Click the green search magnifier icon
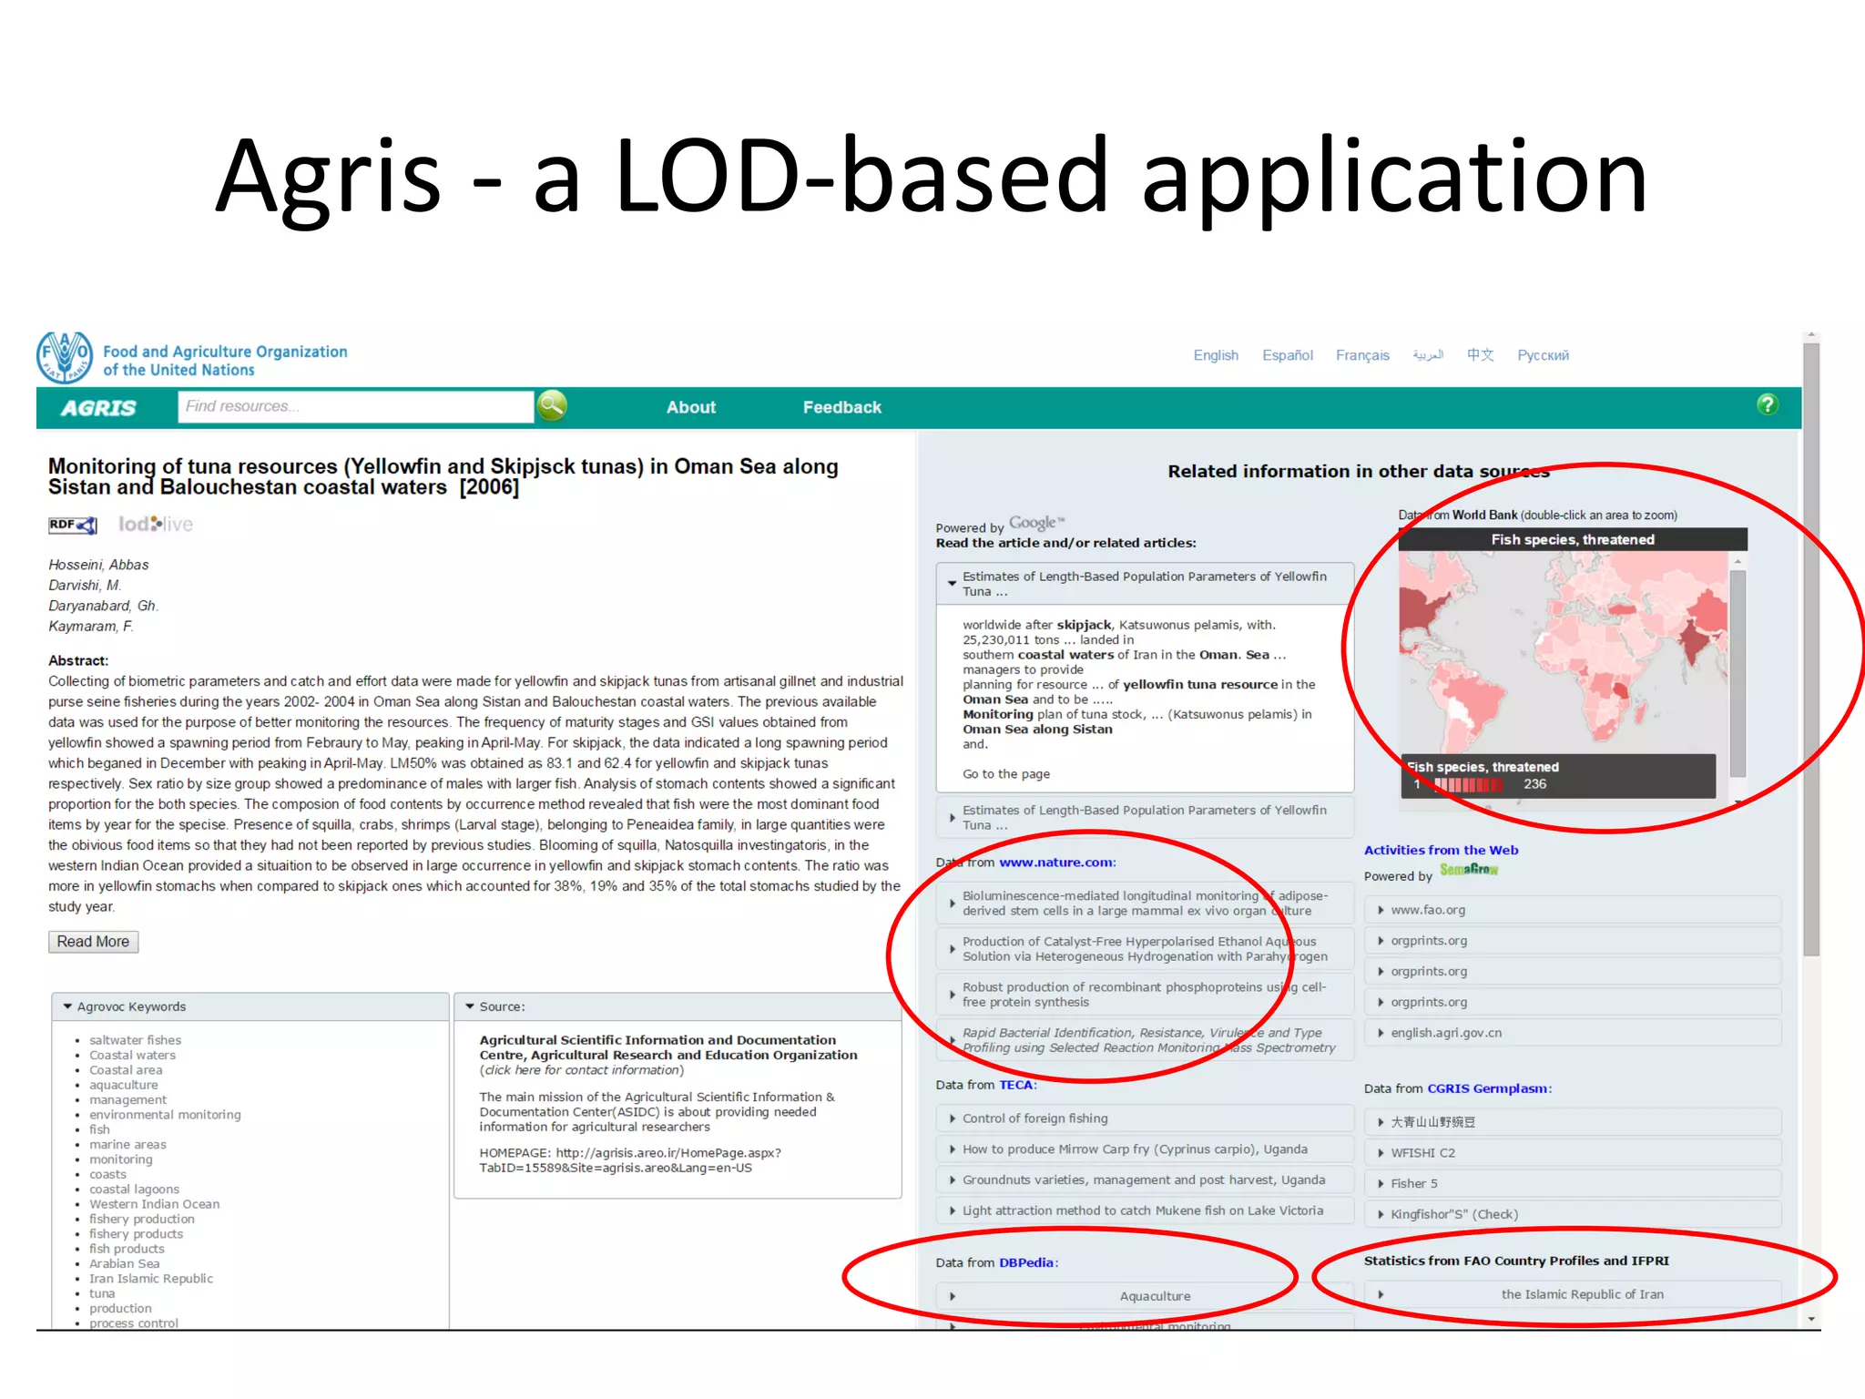 pyautogui.click(x=552, y=405)
